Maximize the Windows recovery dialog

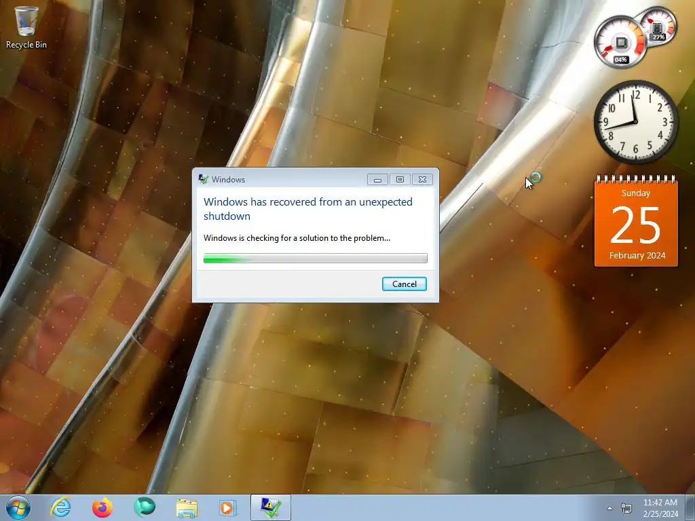point(400,179)
